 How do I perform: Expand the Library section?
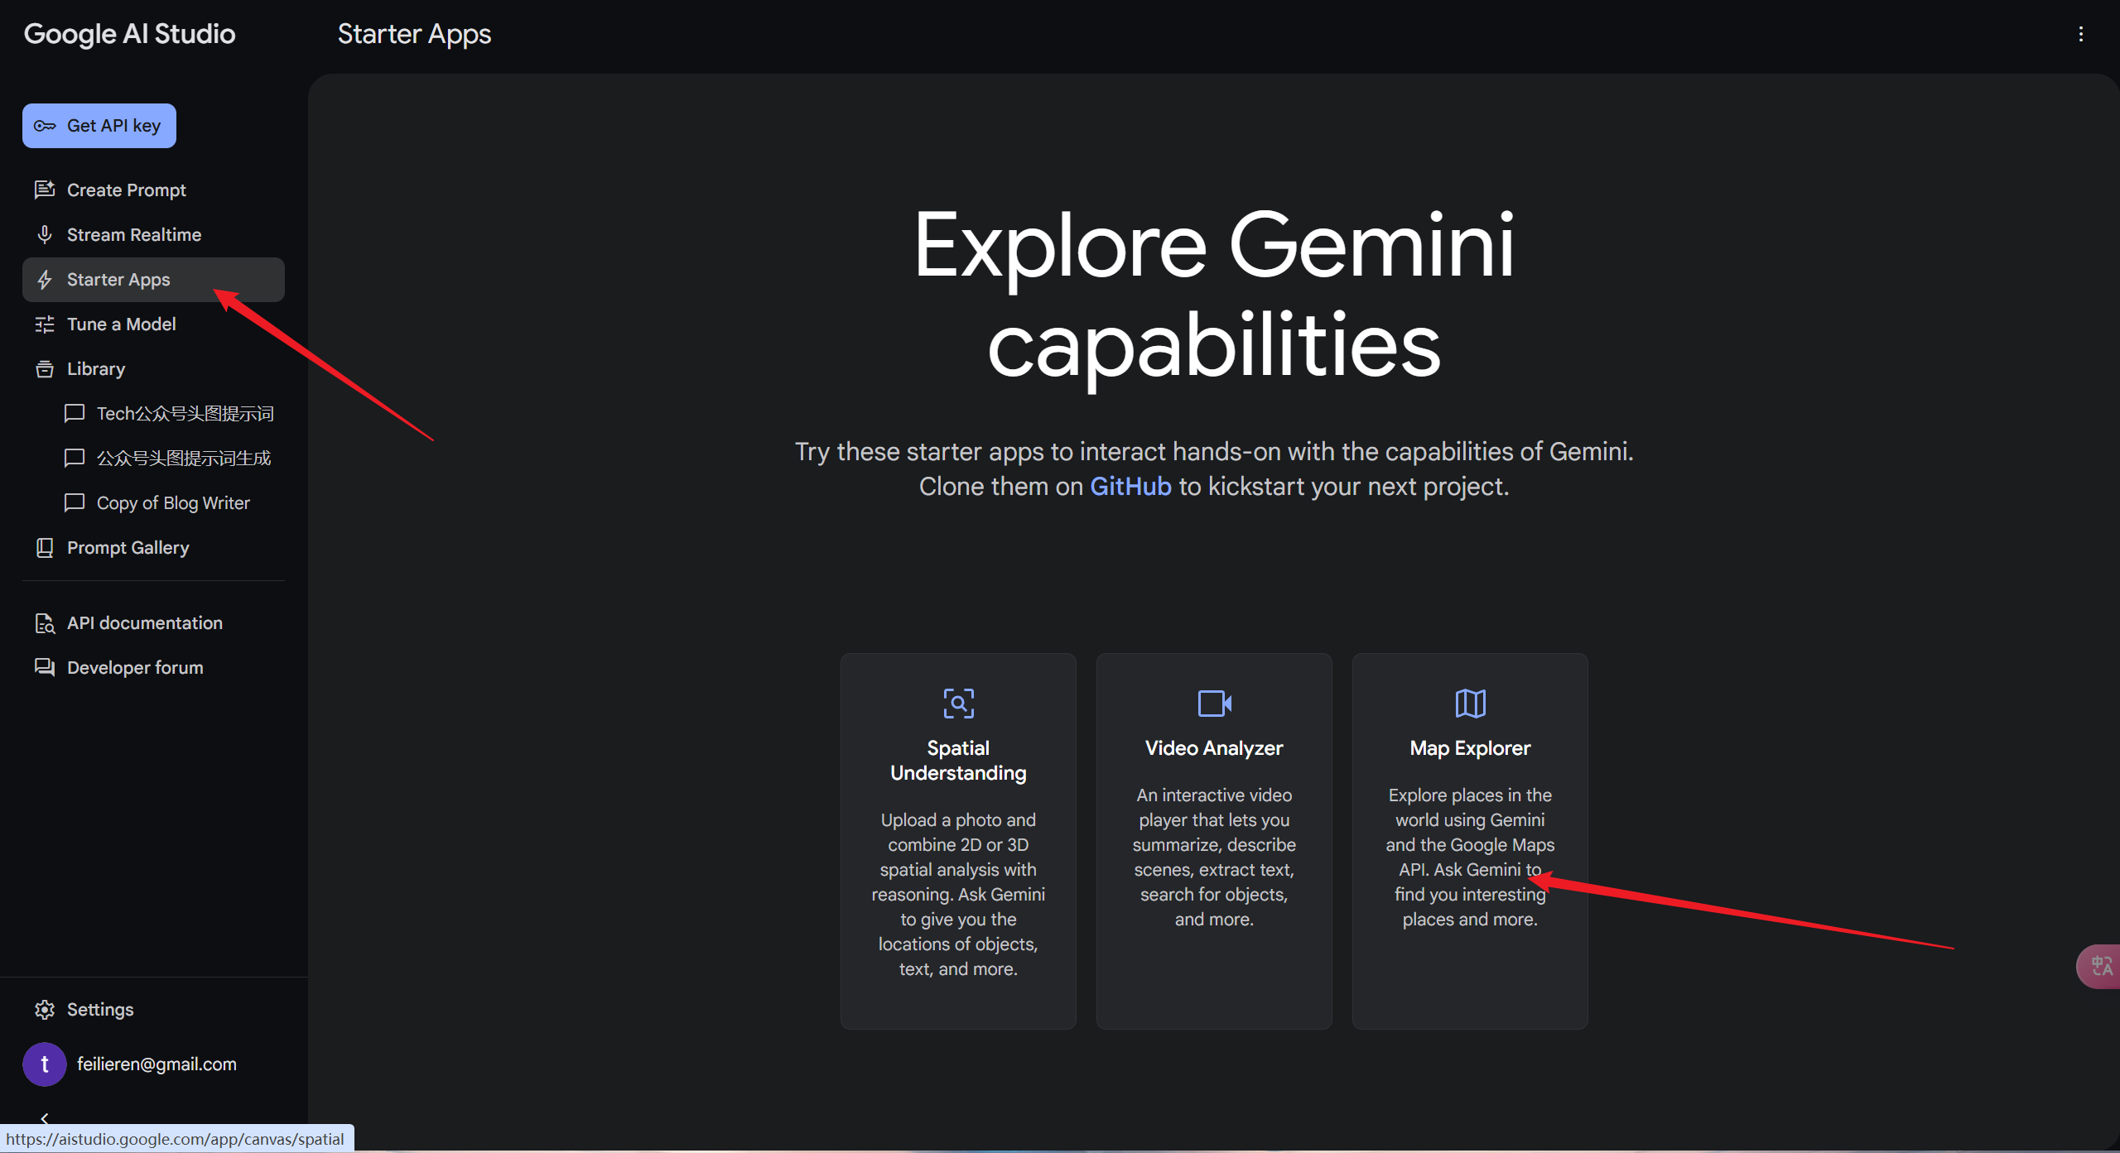pyautogui.click(x=95, y=369)
